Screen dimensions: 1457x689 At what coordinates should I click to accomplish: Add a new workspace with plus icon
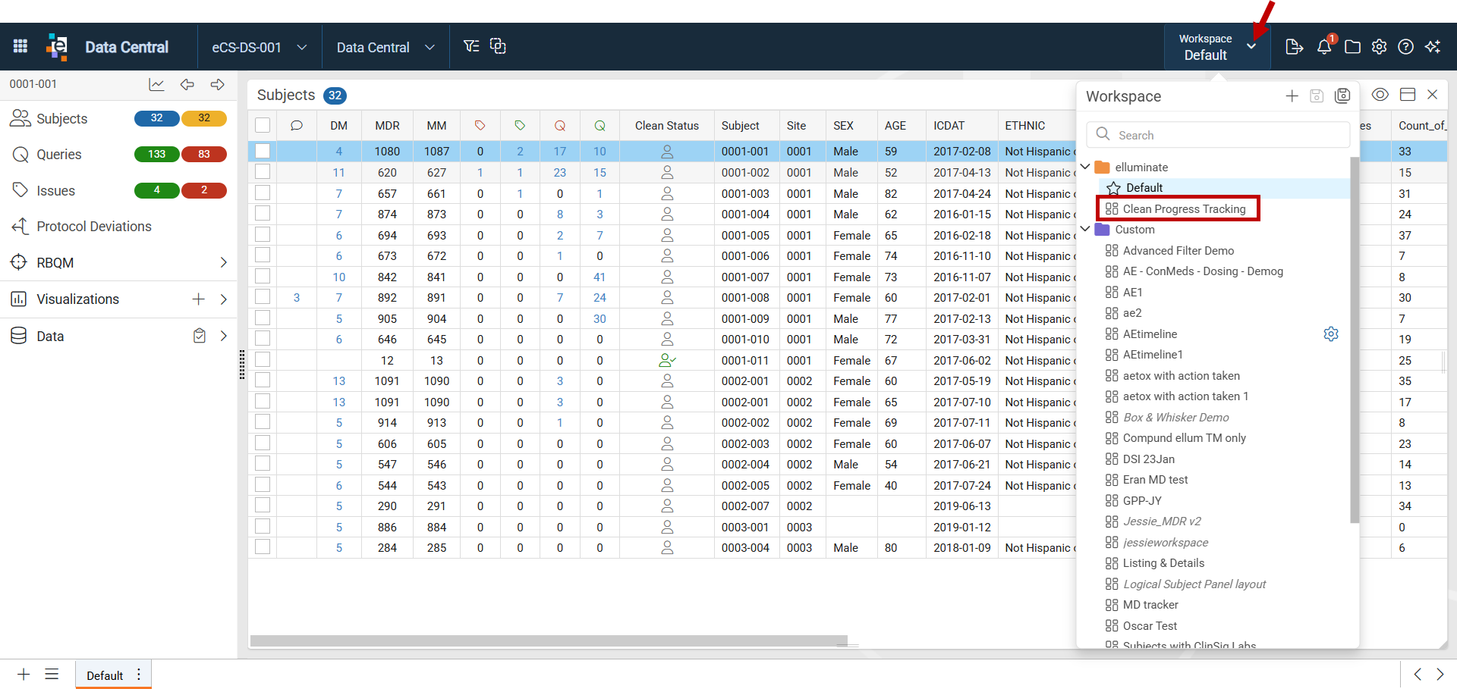click(1292, 96)
